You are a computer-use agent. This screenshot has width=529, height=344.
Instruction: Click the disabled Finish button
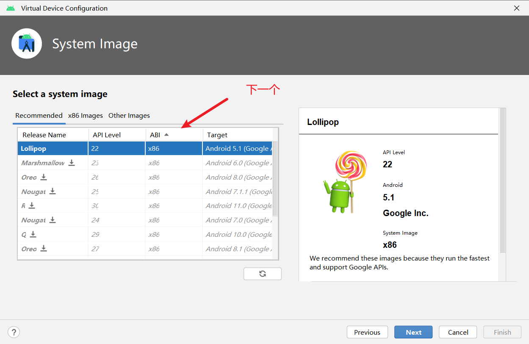click(x=502, y=332)
